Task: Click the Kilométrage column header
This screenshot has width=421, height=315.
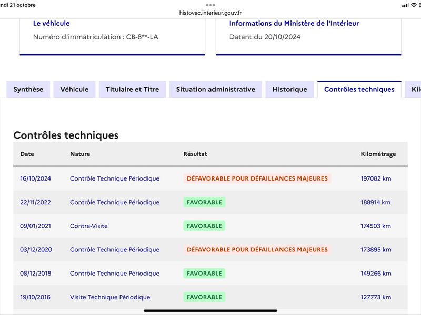Action: click(x=378, y=154)
